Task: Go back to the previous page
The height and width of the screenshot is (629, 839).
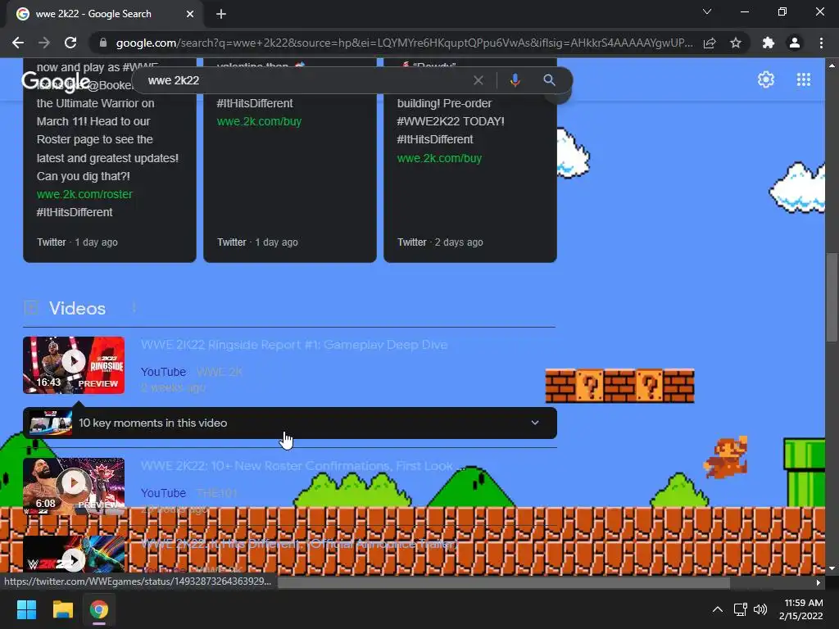Action: pos(18,43)
